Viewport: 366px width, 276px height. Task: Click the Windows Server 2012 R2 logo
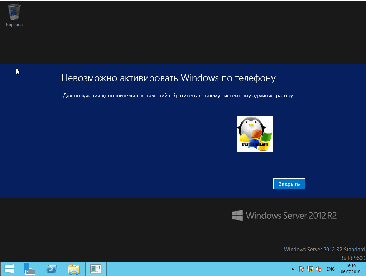click(x=284, y=215)
